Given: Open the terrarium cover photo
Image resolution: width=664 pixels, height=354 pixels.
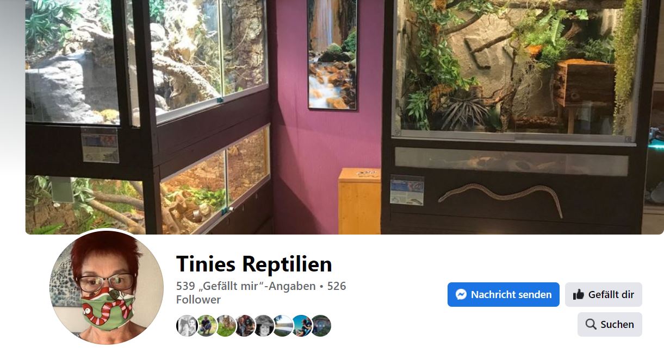Looking at the screenshot, I should tap(345, 117).
